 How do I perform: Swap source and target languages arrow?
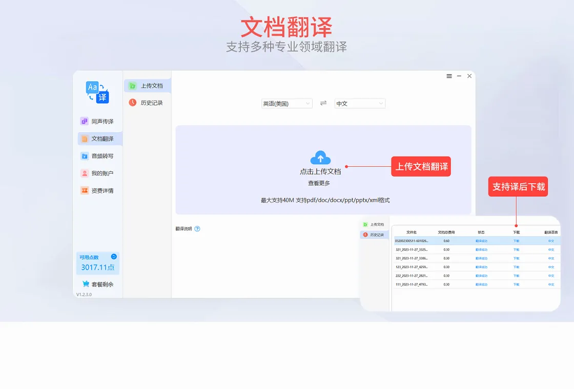(323, 103)
